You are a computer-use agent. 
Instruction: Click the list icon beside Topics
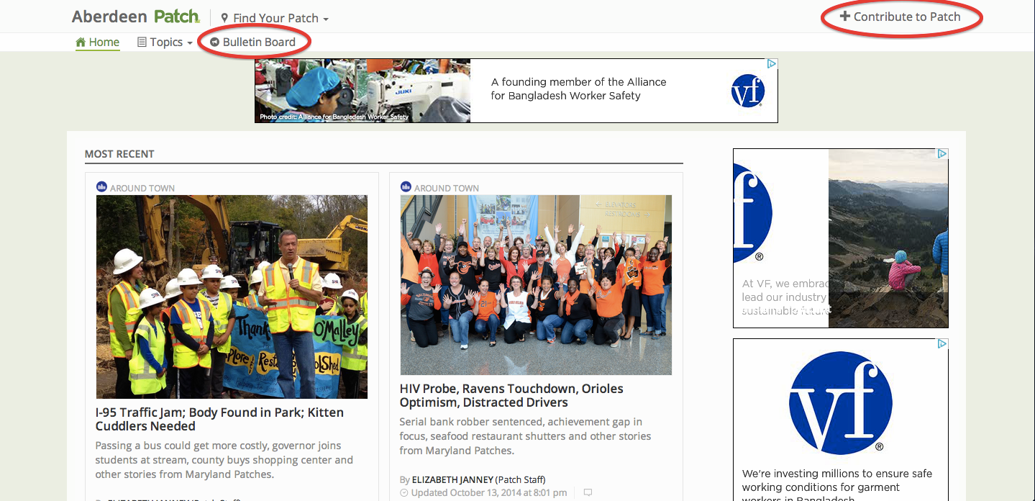[142, 42]
